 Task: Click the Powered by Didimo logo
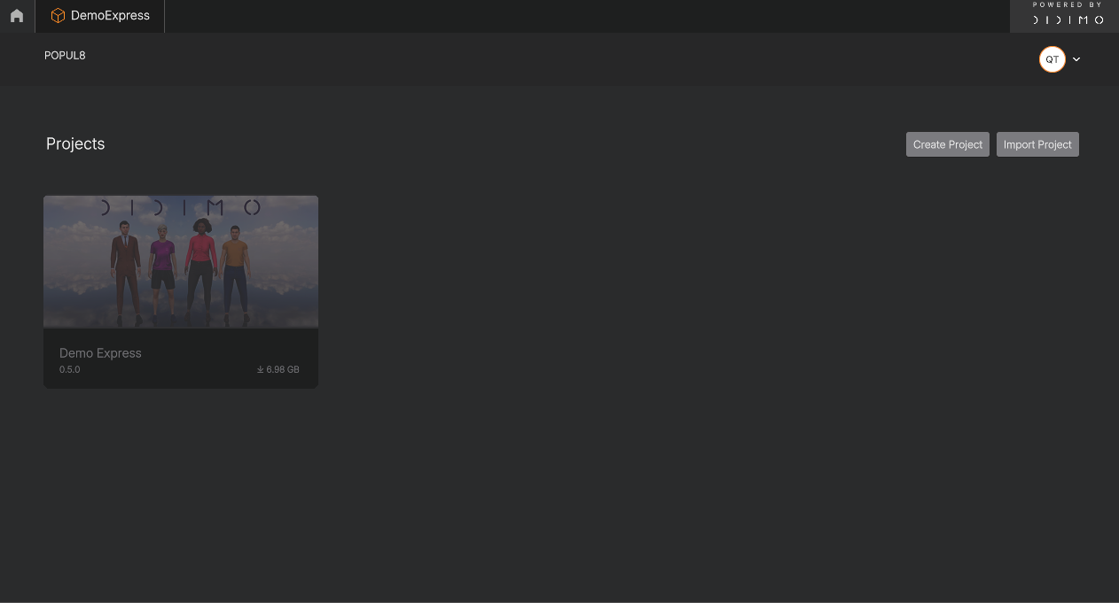pyautogui.click(x=1067, y=13)
